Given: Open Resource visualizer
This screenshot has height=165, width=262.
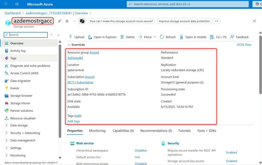Looking at the screenshot, I should (x=29, y=118).
